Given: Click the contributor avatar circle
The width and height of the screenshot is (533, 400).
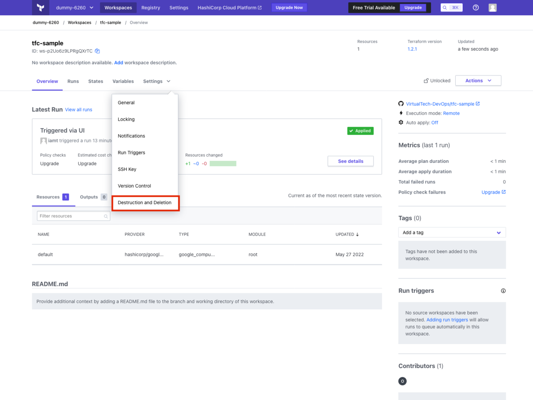Looking at the screenshot, I should tap(402, 381).
